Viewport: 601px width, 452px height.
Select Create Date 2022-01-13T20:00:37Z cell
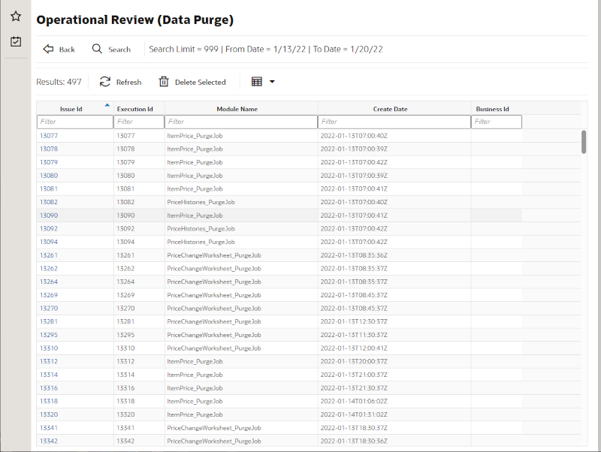click(x=394, y=362)
